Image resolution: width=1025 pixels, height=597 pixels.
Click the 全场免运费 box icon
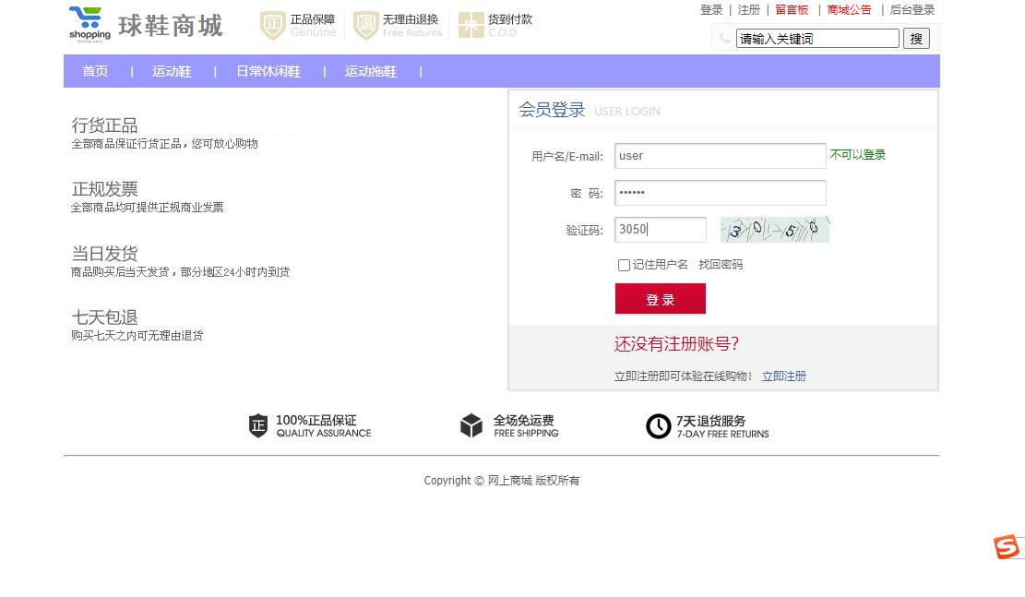pos(471,425)
